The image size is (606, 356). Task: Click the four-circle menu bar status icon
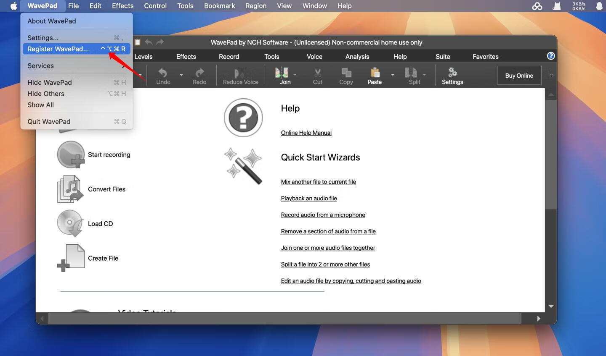click(537, 6)
